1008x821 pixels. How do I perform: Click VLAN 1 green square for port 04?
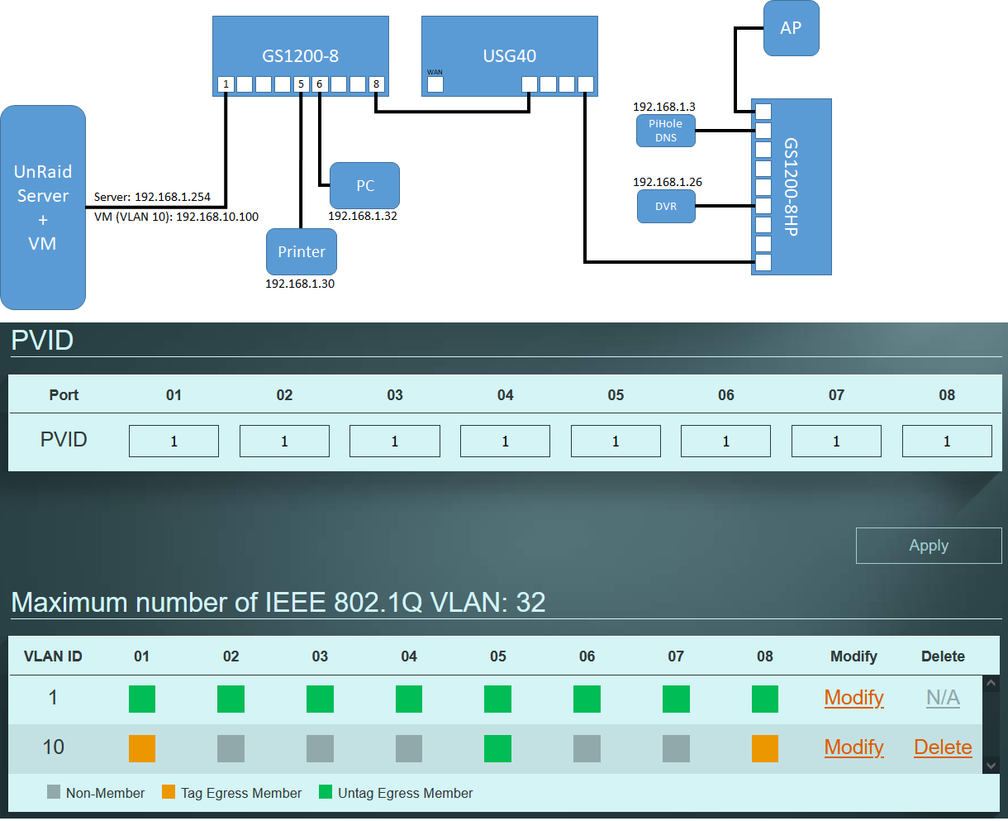pos(409,699)
